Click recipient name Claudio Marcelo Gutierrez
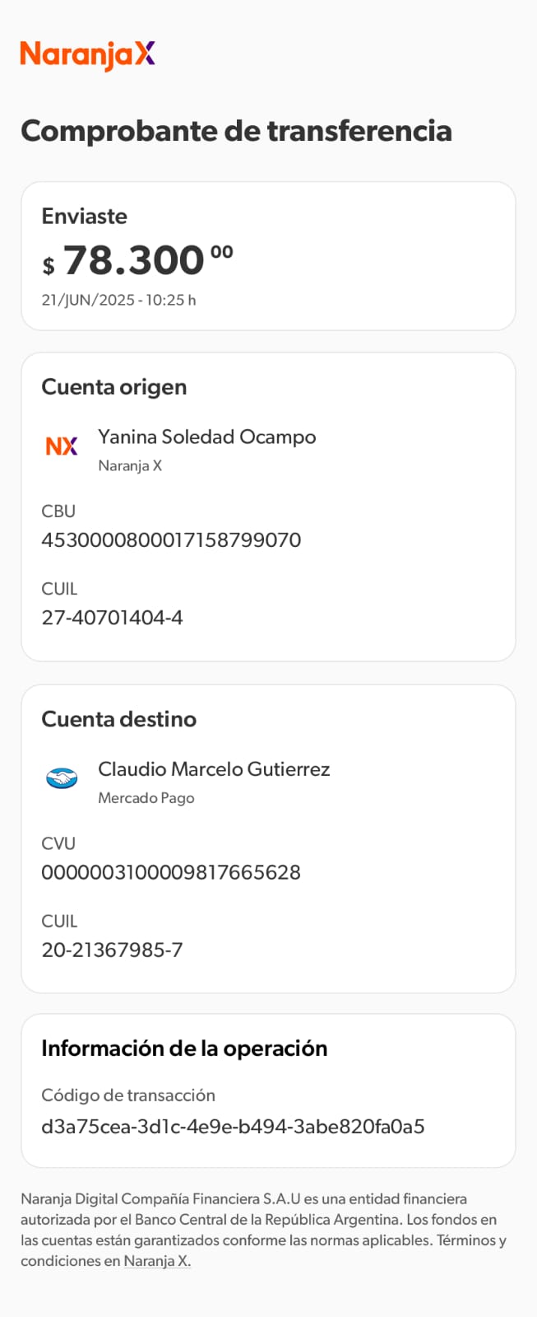 click(214, 769)
